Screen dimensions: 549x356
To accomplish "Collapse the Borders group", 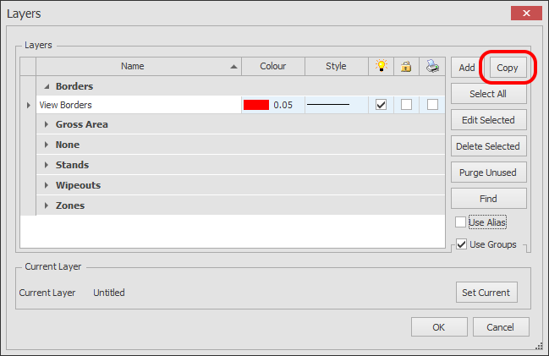I will 47,86.
